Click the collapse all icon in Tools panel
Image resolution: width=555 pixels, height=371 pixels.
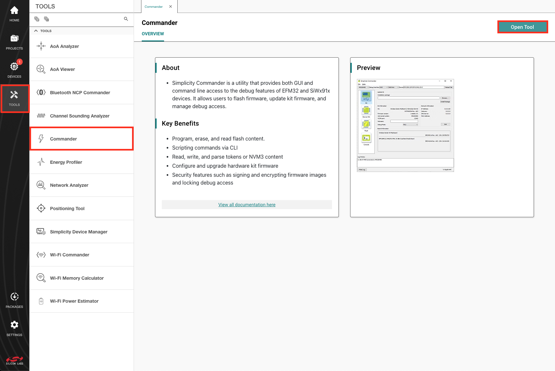37,19
